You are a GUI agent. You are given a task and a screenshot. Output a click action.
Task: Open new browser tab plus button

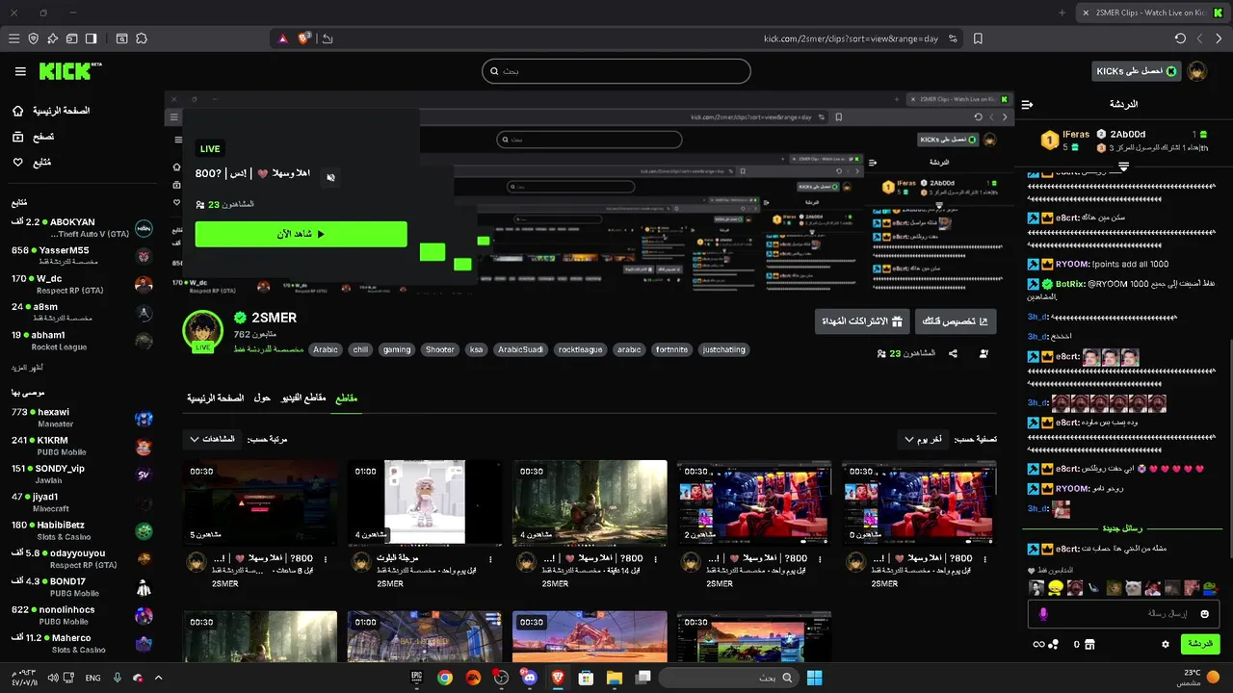click(1062, 13)
